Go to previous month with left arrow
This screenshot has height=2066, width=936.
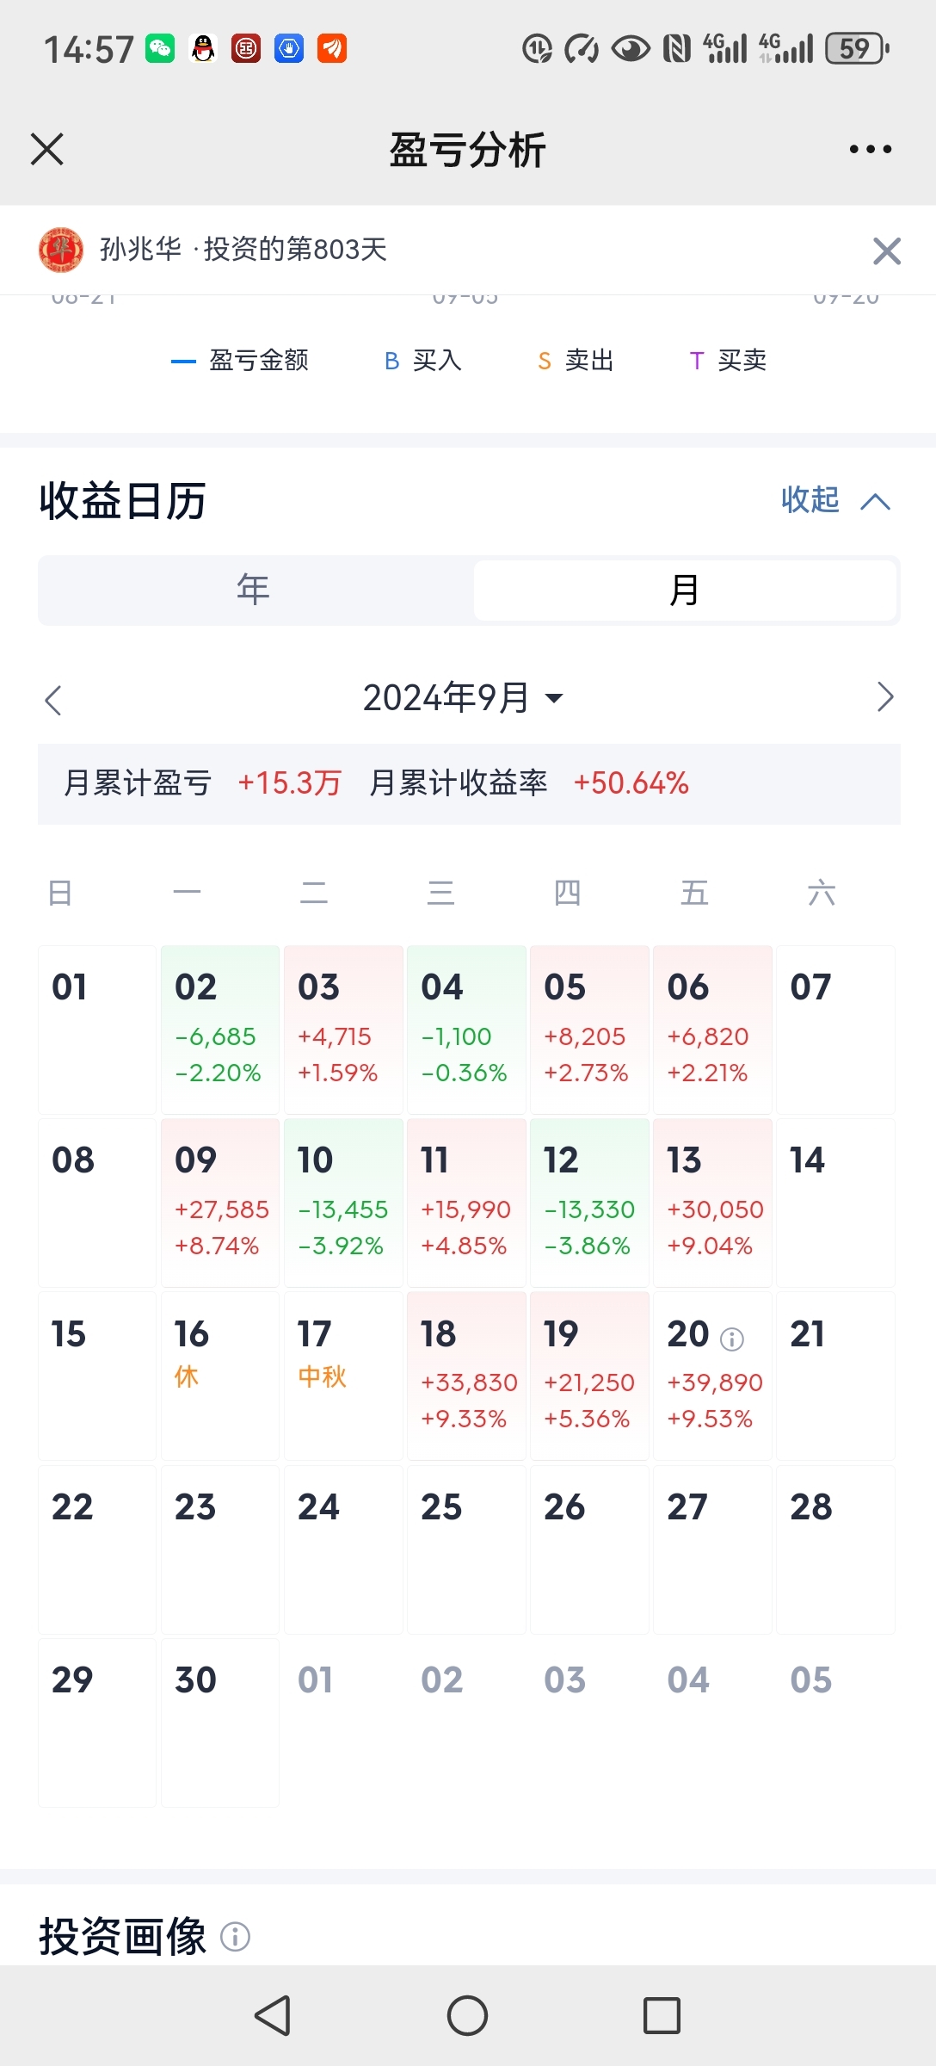53,699
